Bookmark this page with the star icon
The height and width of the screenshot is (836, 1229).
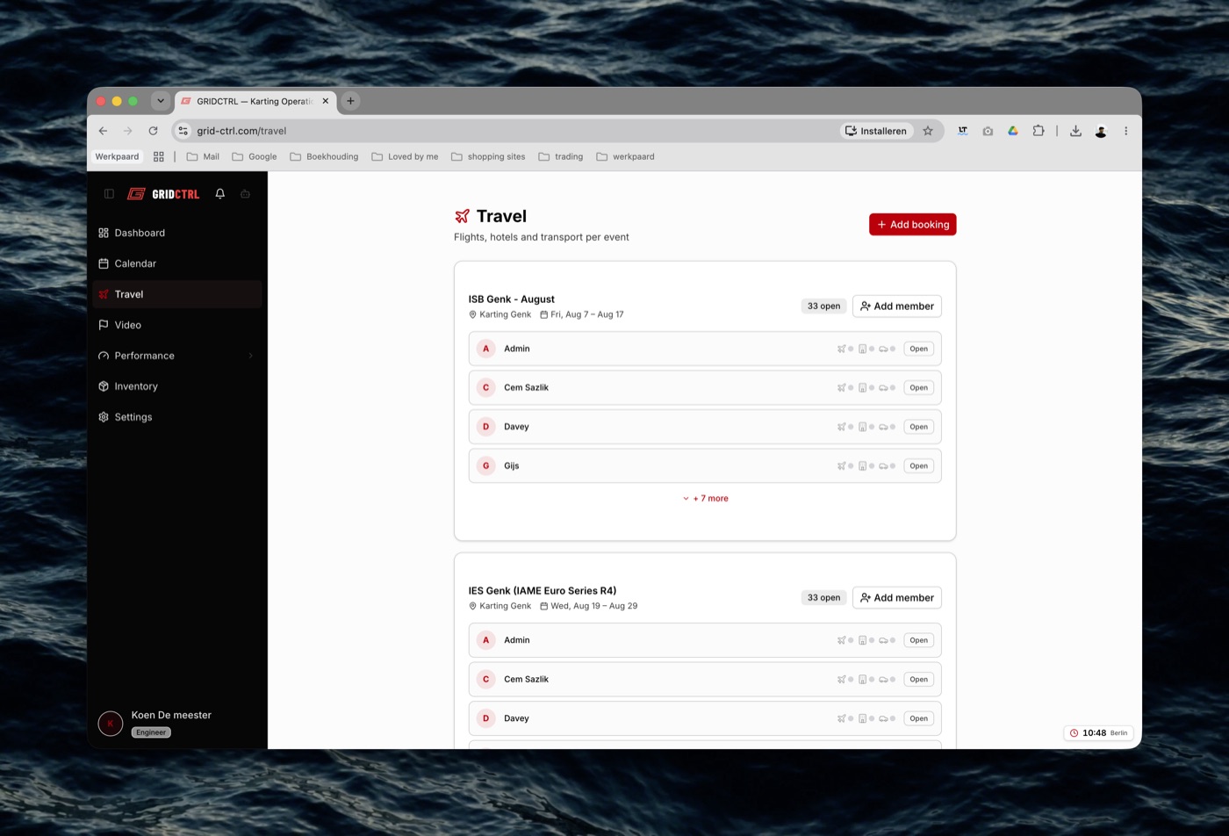(x=928, y=131)
